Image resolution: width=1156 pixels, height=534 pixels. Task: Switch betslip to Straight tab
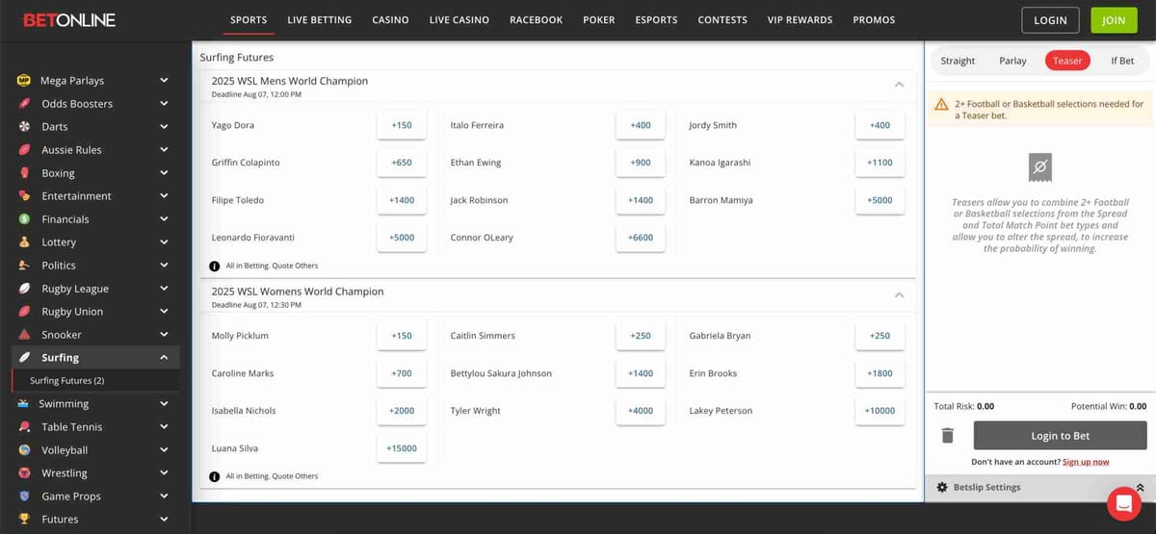958,61
